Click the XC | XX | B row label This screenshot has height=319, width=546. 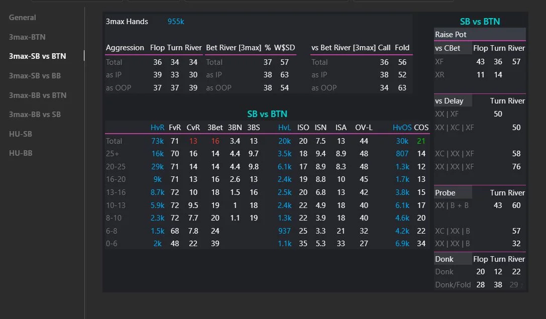tap(453, 231)
